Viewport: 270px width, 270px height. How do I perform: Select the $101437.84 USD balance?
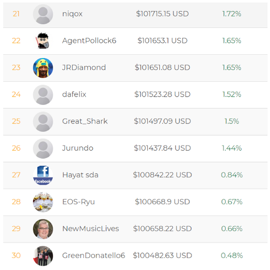click(x=162, y=148)
